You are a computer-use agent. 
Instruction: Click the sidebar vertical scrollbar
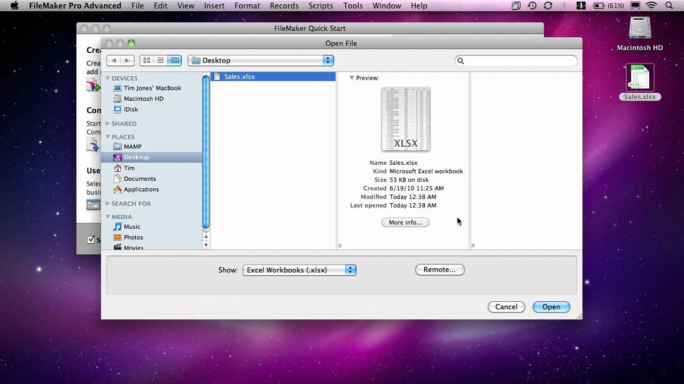coord(206,151)
